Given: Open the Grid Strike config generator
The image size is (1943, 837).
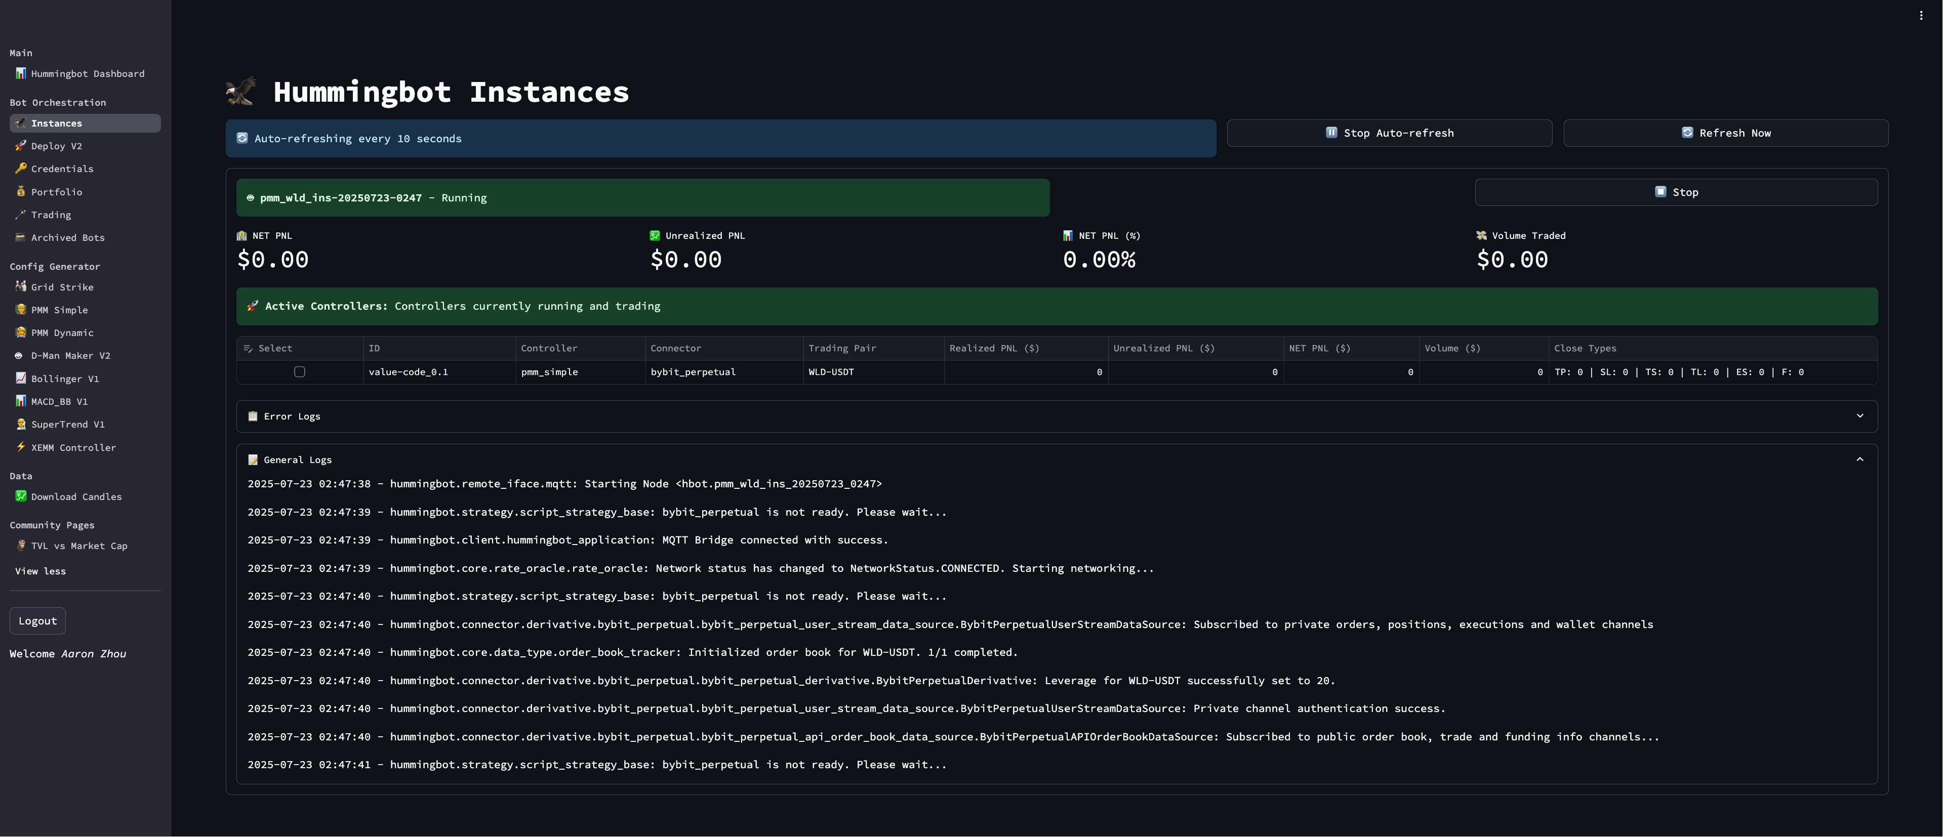Looking at the screenshot, I should (85, 287).
